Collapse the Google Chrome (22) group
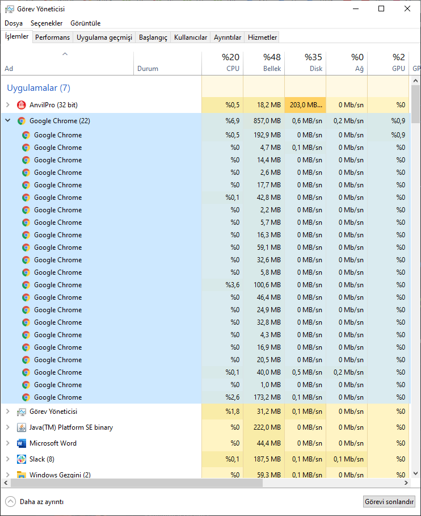 [x=8, y=121]
